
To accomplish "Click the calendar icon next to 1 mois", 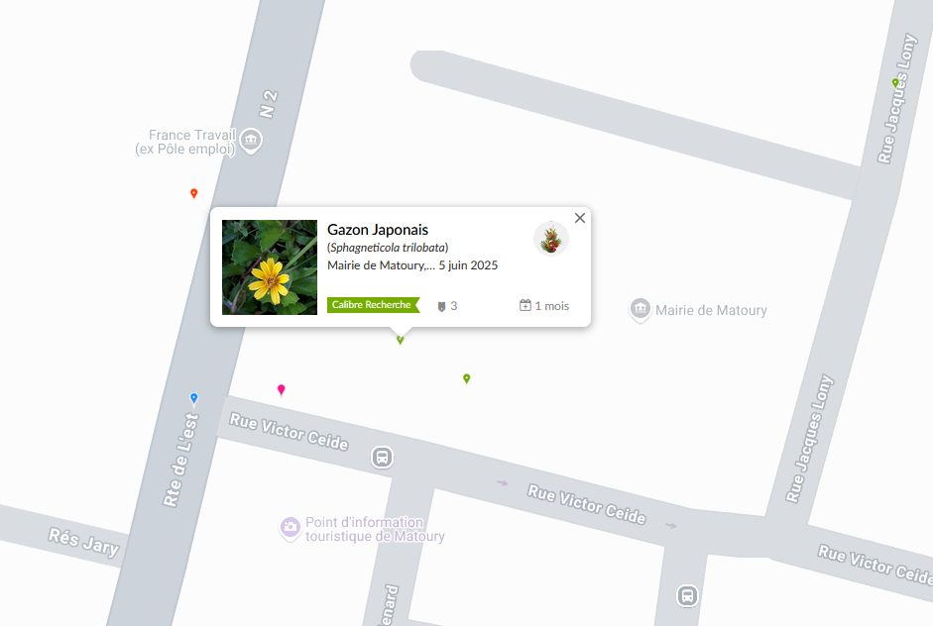I will 525,305.
